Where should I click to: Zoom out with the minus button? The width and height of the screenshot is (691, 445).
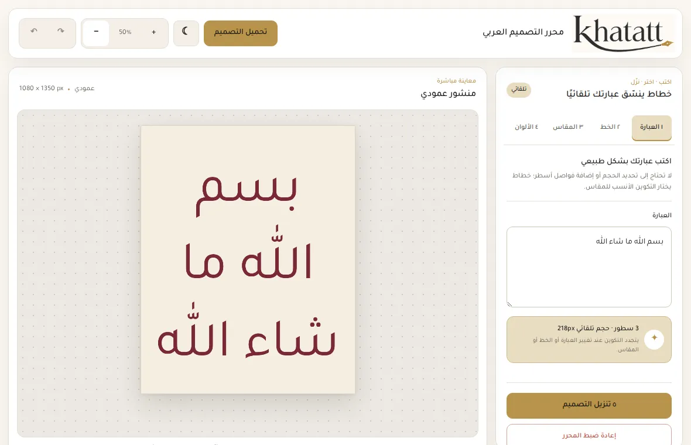click(96, 33)
